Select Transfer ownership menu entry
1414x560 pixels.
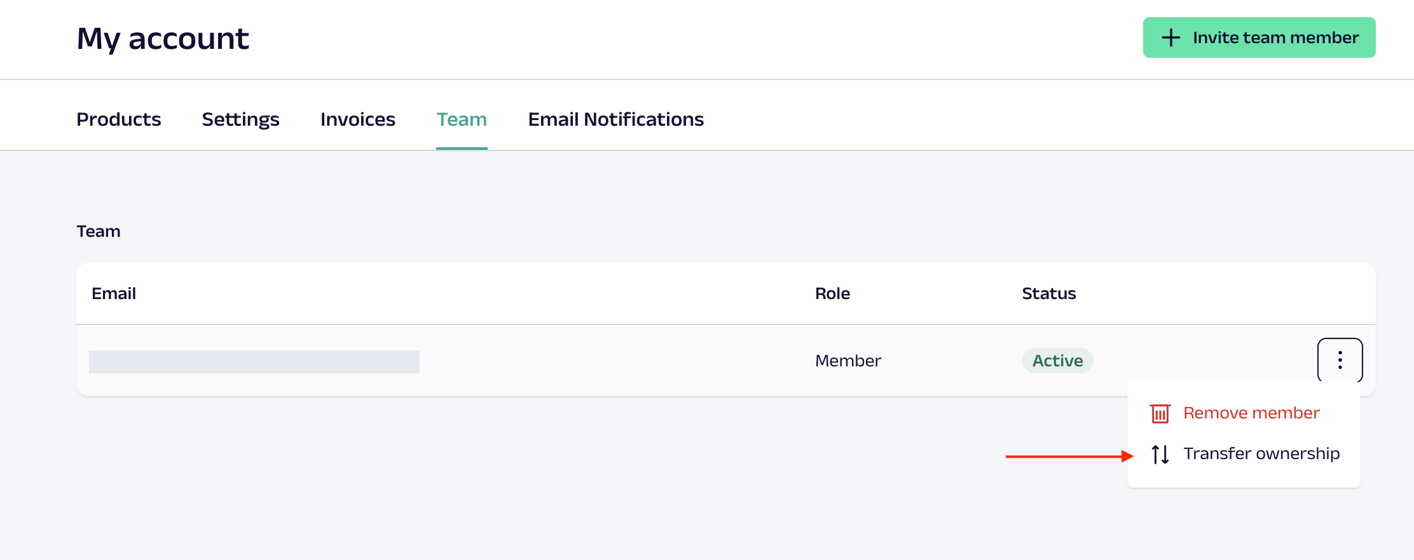point(1261,454)
